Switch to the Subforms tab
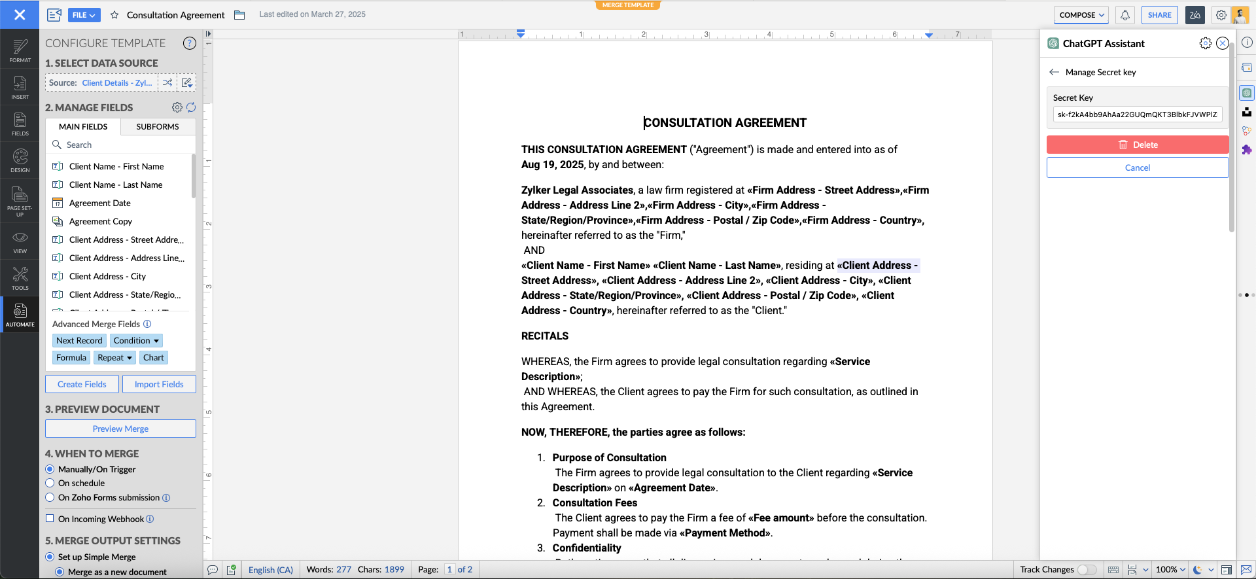 tap(158, 127)
